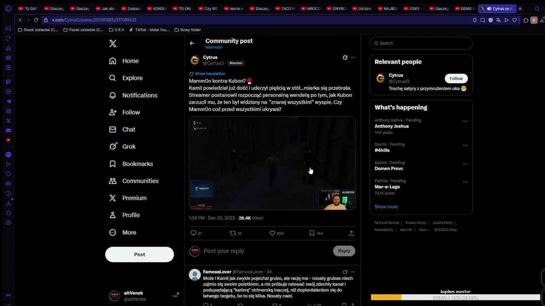Expand the footer More menu
Viewport: 545px width, 306px height.
tap(424, 230)
